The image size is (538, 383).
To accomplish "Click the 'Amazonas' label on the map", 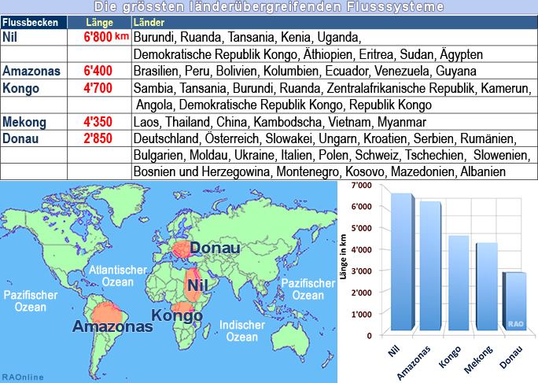I will pos(112,326).
